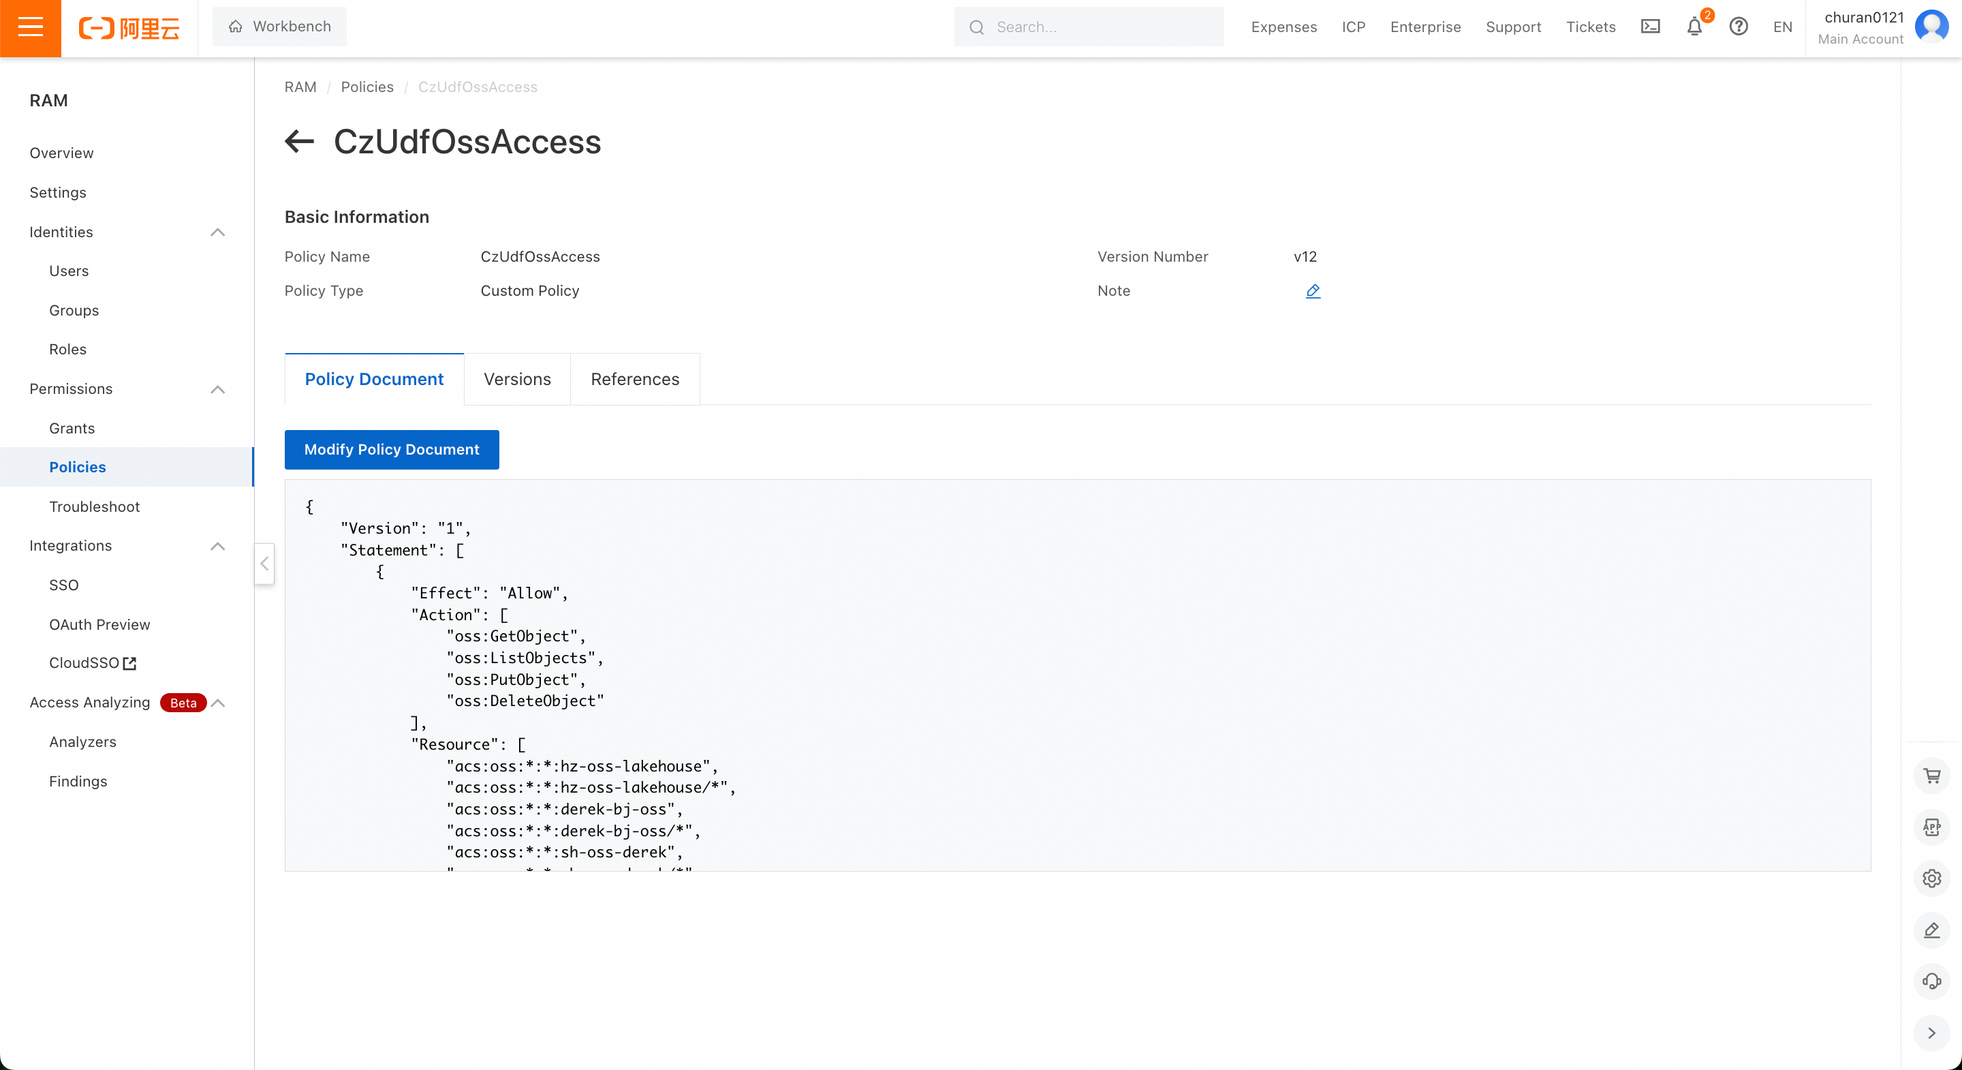Switch to the References tab
The height and width of the screenshot is (1070, 1962).
pyautogui.click(x=634, y=380)
